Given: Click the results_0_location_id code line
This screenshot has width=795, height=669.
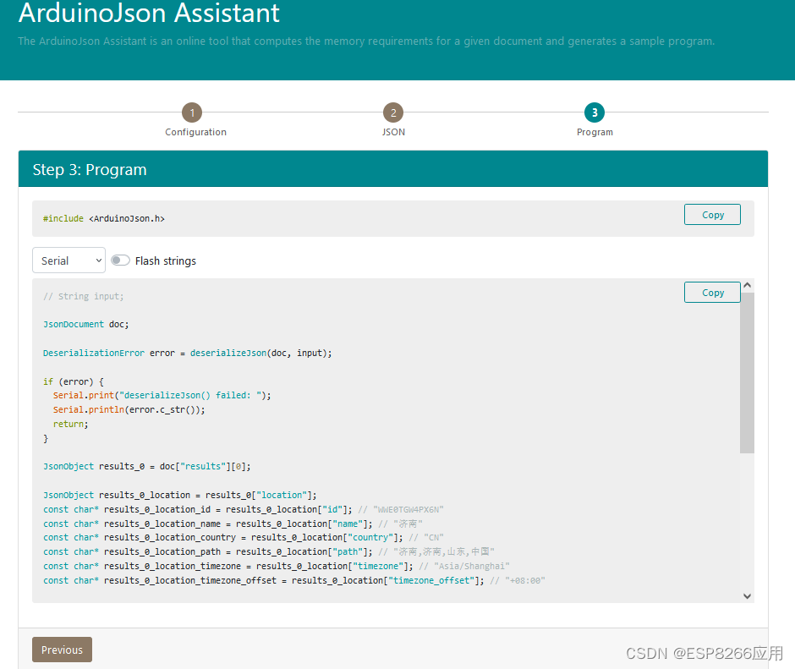Looking at the screenshot, I should click(244, 509).
